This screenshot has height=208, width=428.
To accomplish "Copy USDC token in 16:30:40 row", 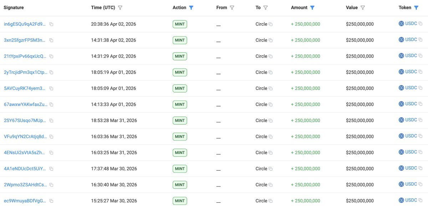I will coord(420,184).
